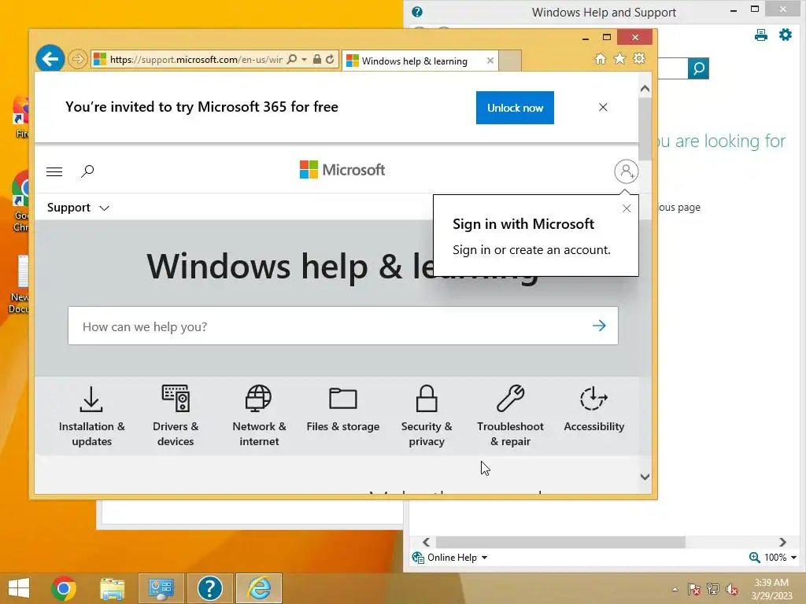
Task: Click the account sign-in avatar icon
Action: (x=626, y=171)
